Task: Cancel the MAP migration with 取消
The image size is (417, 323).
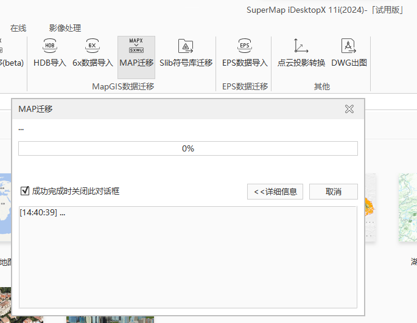Action: tap(333, 192)
